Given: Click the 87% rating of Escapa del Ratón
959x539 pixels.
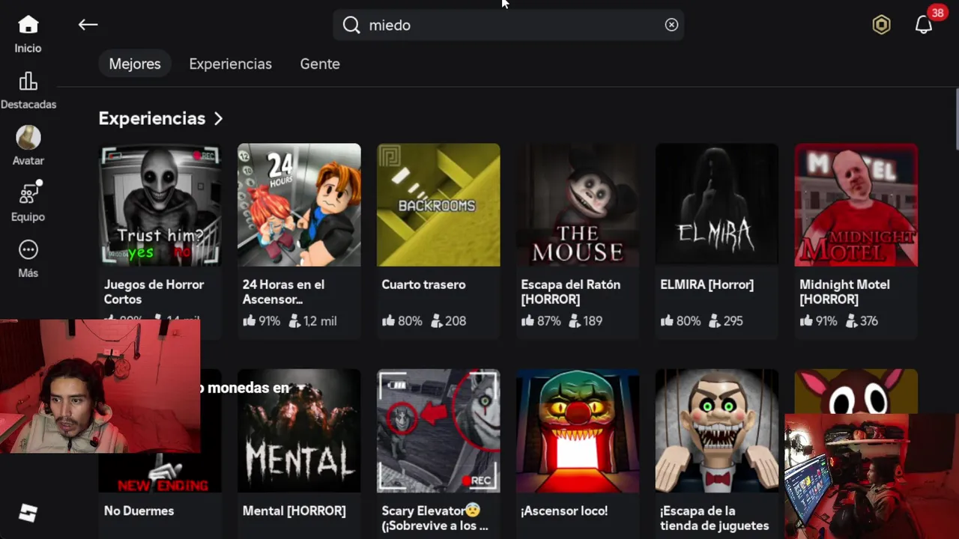Looking at the screenshot, I should click(x=541, y=320).
